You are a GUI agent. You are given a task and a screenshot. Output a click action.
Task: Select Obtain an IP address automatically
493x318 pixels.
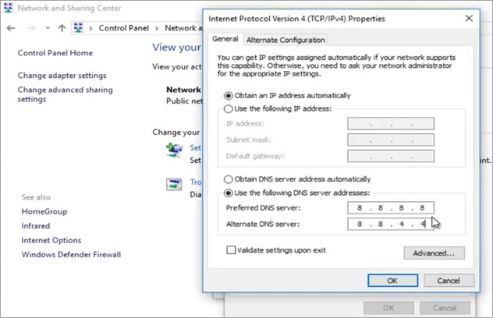287,96
